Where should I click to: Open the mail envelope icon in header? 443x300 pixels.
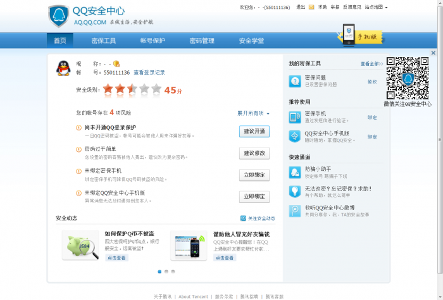[x=311, y=8]
